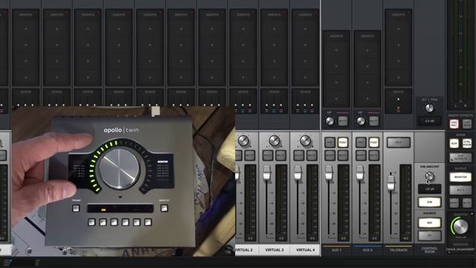Solo the Virtual 3 channel
The height and width of the screenshot is (268, 476).
tap(268, 156)
